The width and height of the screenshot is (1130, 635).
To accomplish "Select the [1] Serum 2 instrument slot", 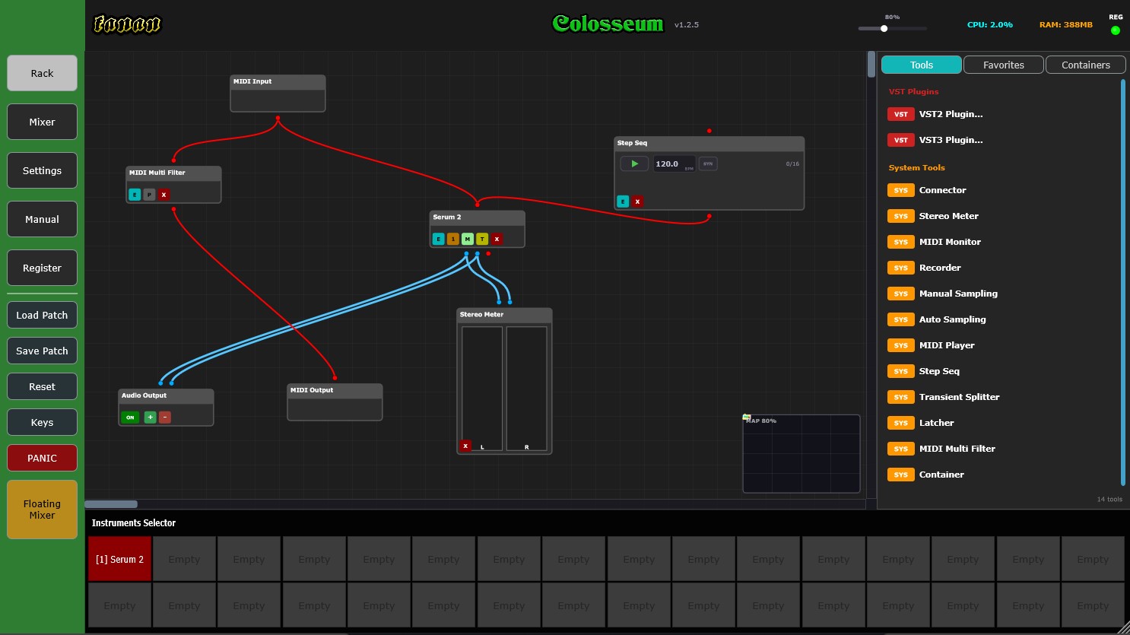I will pos(119,559).
